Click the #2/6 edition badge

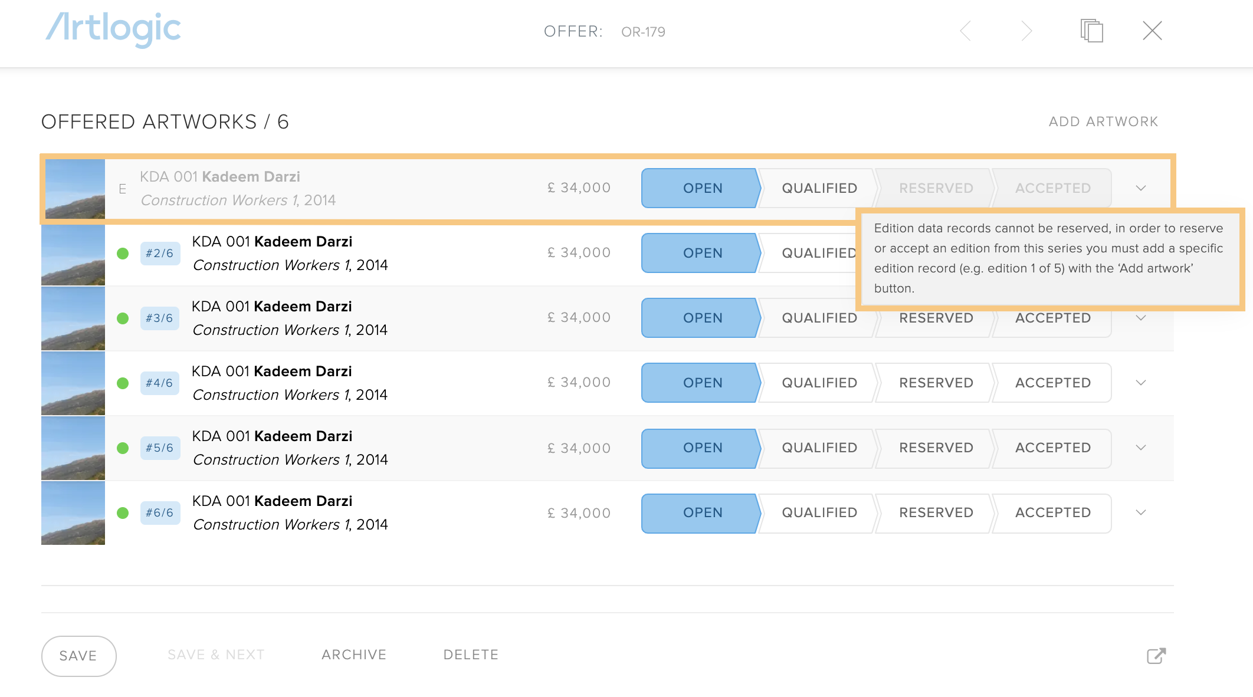coord(160,254)
